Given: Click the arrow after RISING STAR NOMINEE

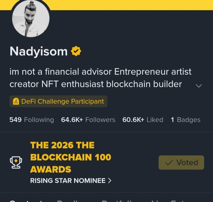Looking at the screenshot, I should 110,181.
